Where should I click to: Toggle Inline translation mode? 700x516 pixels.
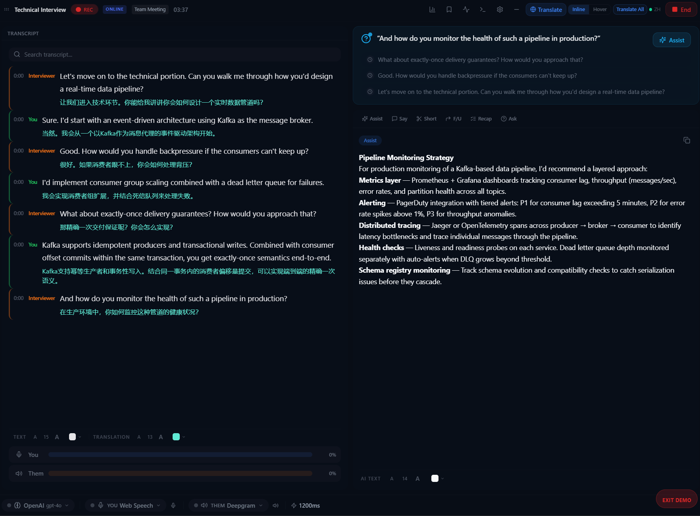(578, 9)
